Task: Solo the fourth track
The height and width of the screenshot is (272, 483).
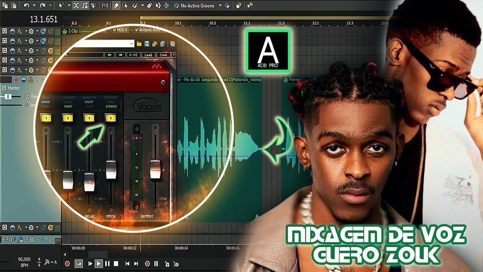Action: (50, 60)
